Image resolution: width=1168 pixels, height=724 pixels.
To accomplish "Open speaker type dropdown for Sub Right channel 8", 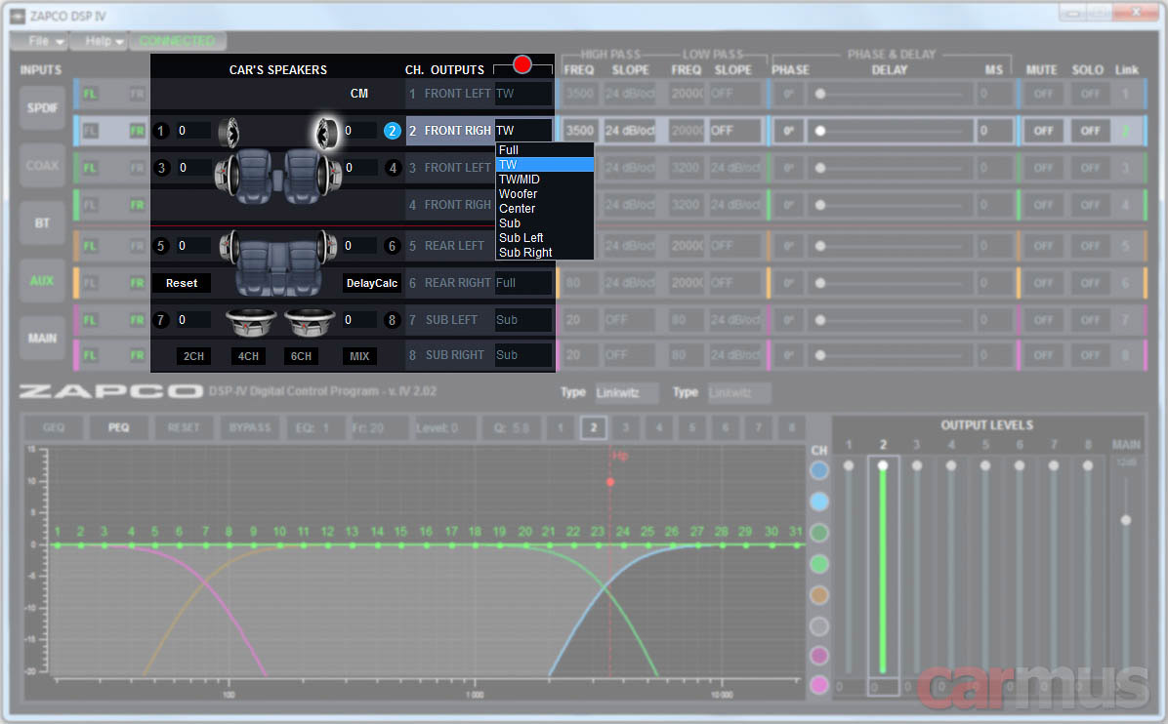I will click(522, 355).
